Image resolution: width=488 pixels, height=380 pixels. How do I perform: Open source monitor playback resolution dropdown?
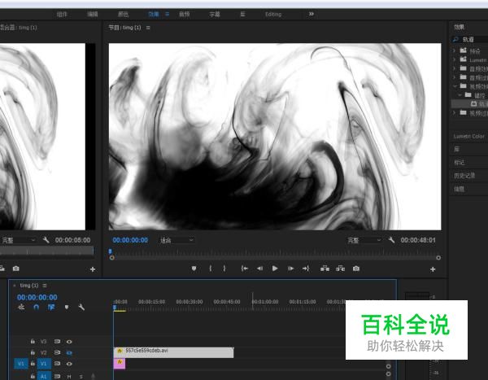[x=18, y=240]
